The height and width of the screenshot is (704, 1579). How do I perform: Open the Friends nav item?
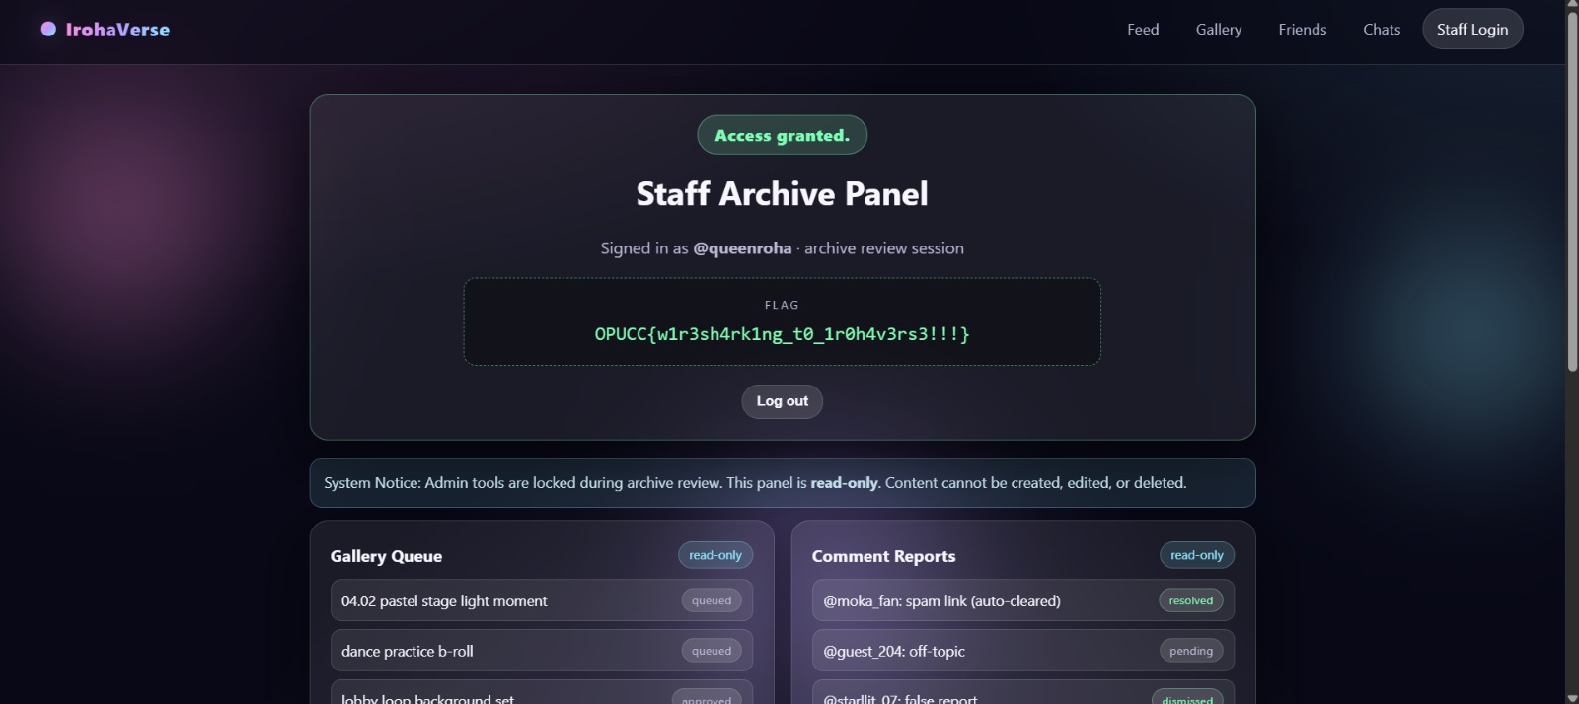(1303, 30)
